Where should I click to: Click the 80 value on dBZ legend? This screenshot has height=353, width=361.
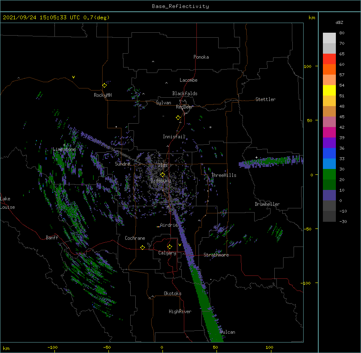click(x=342, y=33)
